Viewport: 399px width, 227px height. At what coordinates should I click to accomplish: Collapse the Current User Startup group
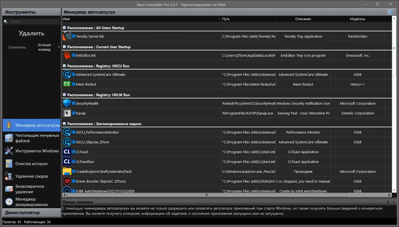(x=64, y=47)
